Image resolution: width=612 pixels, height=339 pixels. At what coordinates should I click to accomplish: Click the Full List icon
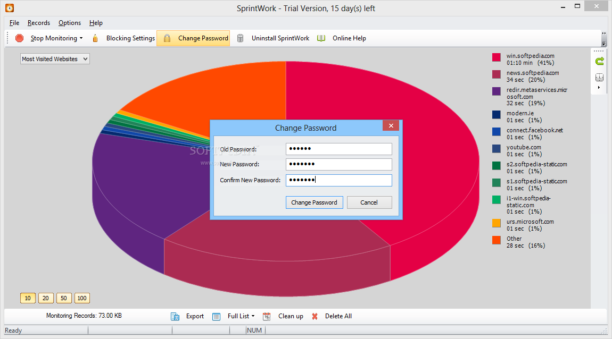coord(216,316)
